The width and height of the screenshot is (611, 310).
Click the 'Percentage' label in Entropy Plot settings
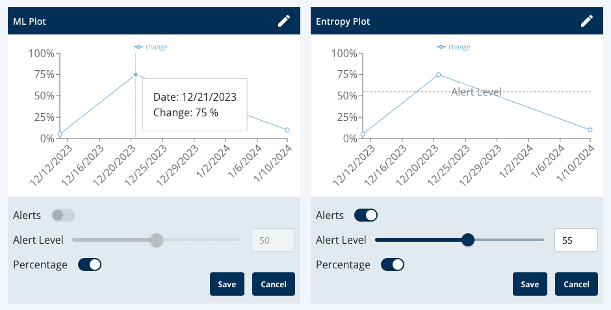pyautogui.click(x=343, y=265)
